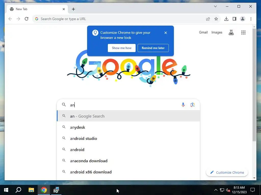
Task: Open the Chrome three-dot menu
Action: 251,19
